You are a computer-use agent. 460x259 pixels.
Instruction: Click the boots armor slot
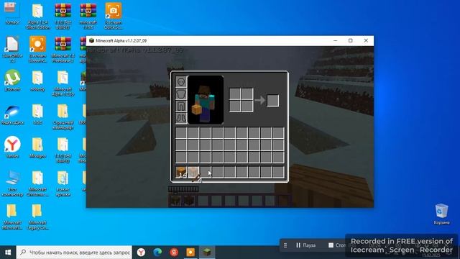181,118
